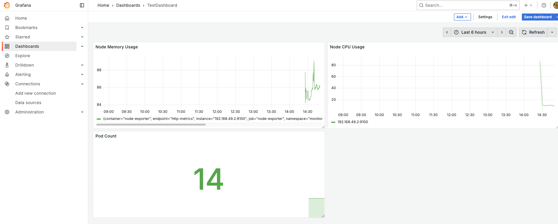
Task: Open the help question mark icon
Action: point(544,5)
